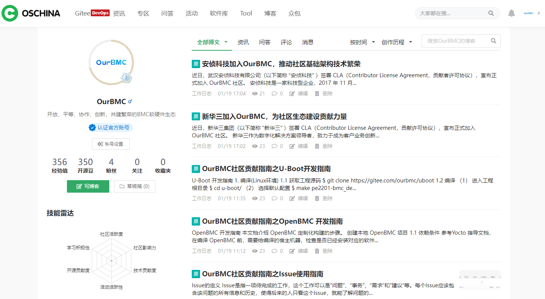Open 博客 in top navigation
This screenshot has width=545, height=299.
(x=270, y=13)
